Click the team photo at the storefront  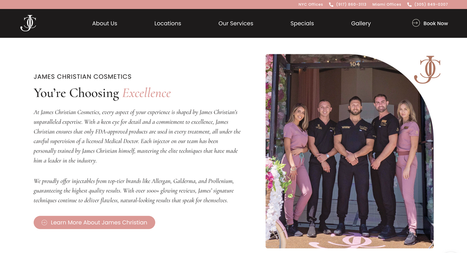[x=349, y=151]
